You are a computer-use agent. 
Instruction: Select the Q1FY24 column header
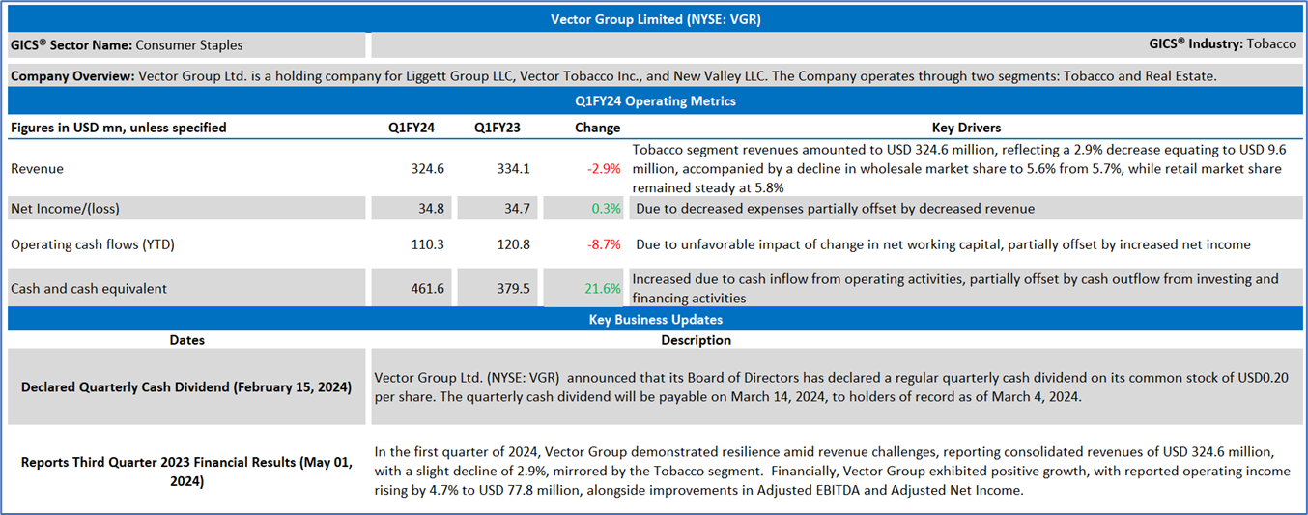click(x=410, y=128)
